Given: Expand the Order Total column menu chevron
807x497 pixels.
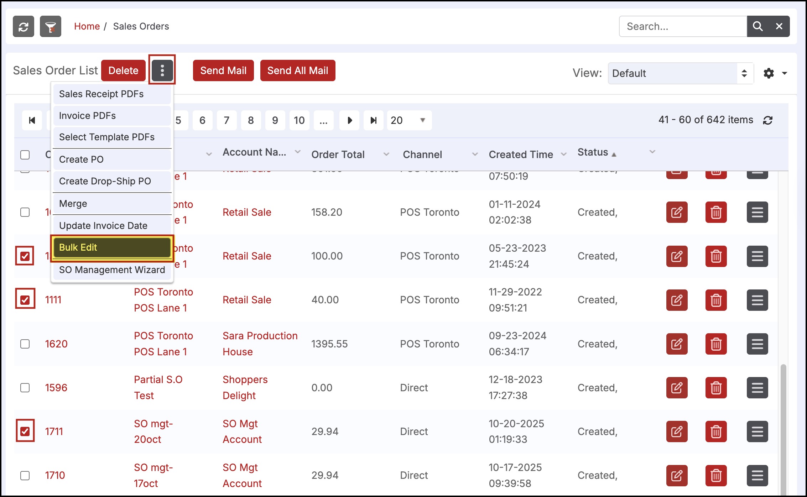Looking at the screenshot, I should [386, 155].
